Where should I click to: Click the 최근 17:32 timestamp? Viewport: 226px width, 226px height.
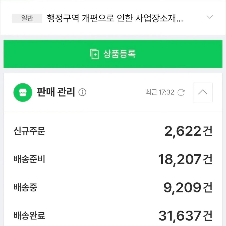[x=160, y=92]
